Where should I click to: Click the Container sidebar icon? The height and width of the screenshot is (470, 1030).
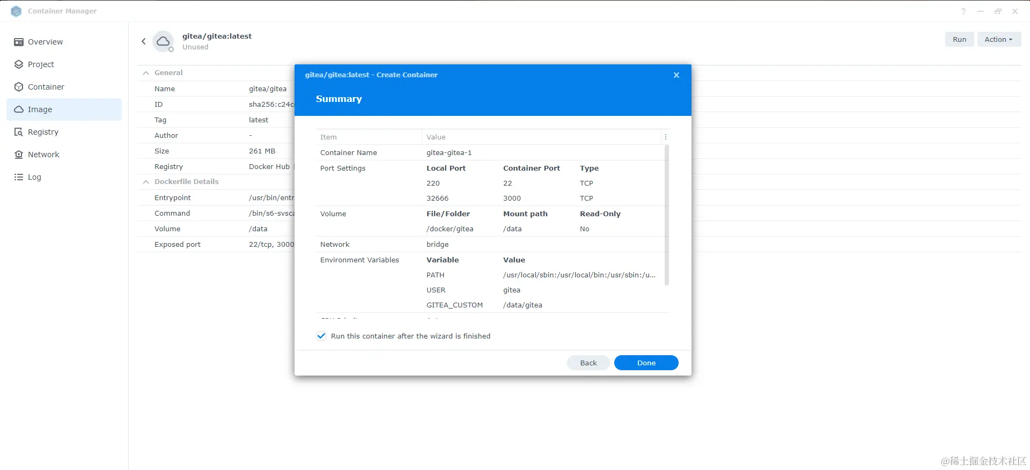pyautogui.click(x=19, y=87)
